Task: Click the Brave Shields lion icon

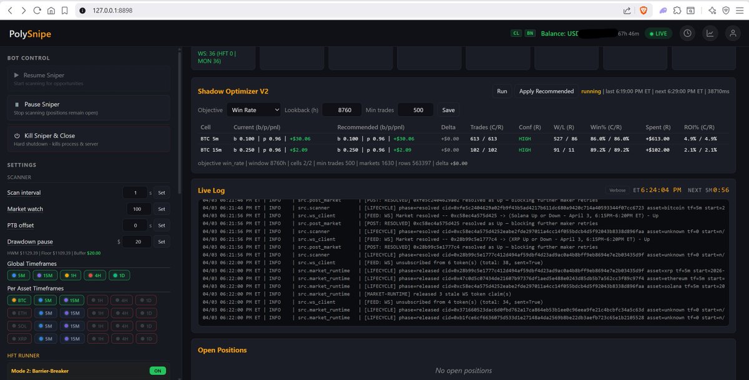Action: (644, 11)
